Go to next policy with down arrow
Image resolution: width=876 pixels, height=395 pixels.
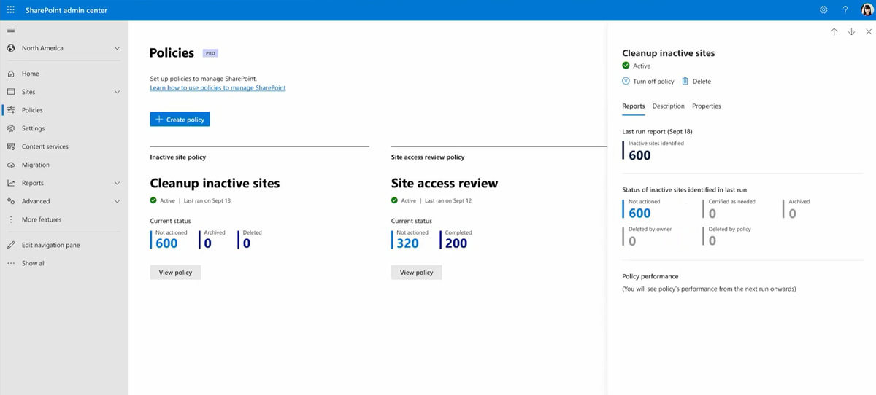tap(851, 32)
